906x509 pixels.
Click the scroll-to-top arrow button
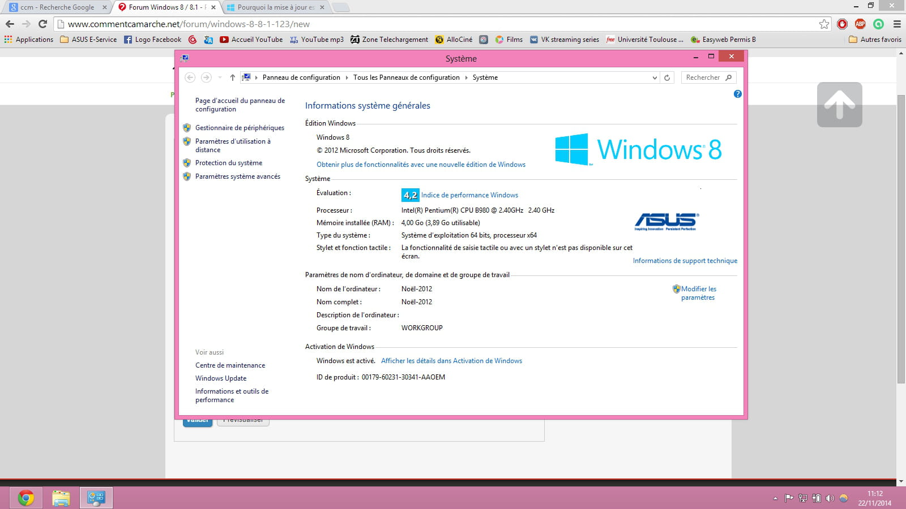[x=839, y=105]
